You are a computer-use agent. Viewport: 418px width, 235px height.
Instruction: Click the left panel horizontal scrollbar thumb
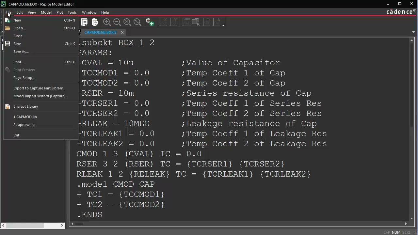click(25, 225)
